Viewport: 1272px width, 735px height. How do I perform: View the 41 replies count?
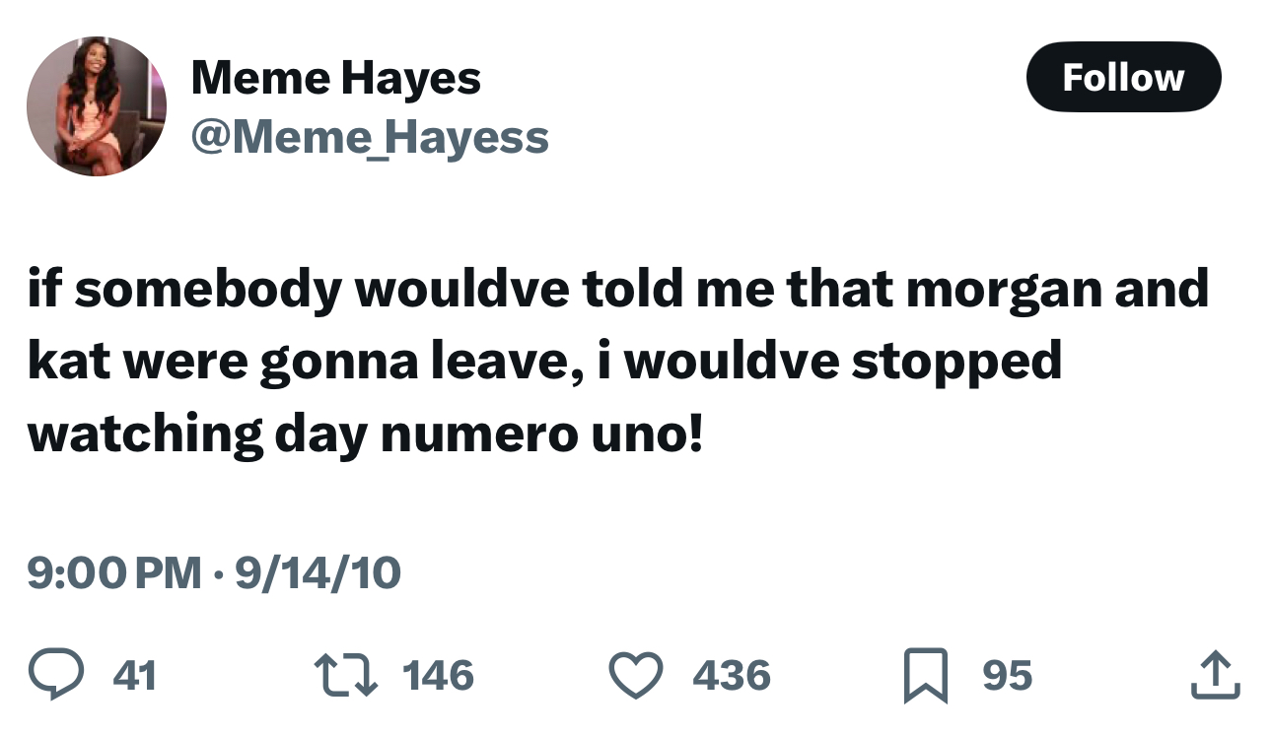click(135, 676)
